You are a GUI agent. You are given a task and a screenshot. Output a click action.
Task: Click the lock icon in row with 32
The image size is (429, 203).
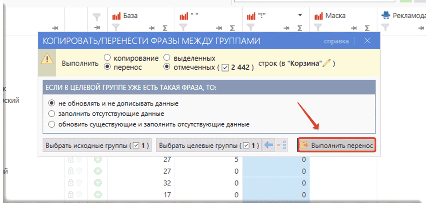[70, 183]
